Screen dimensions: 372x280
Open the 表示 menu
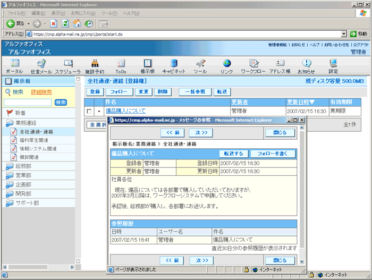(58, 13)
